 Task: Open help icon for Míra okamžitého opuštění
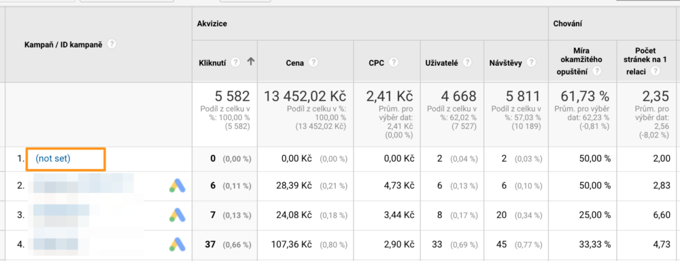pyautogui.click(x=597, y=71)
